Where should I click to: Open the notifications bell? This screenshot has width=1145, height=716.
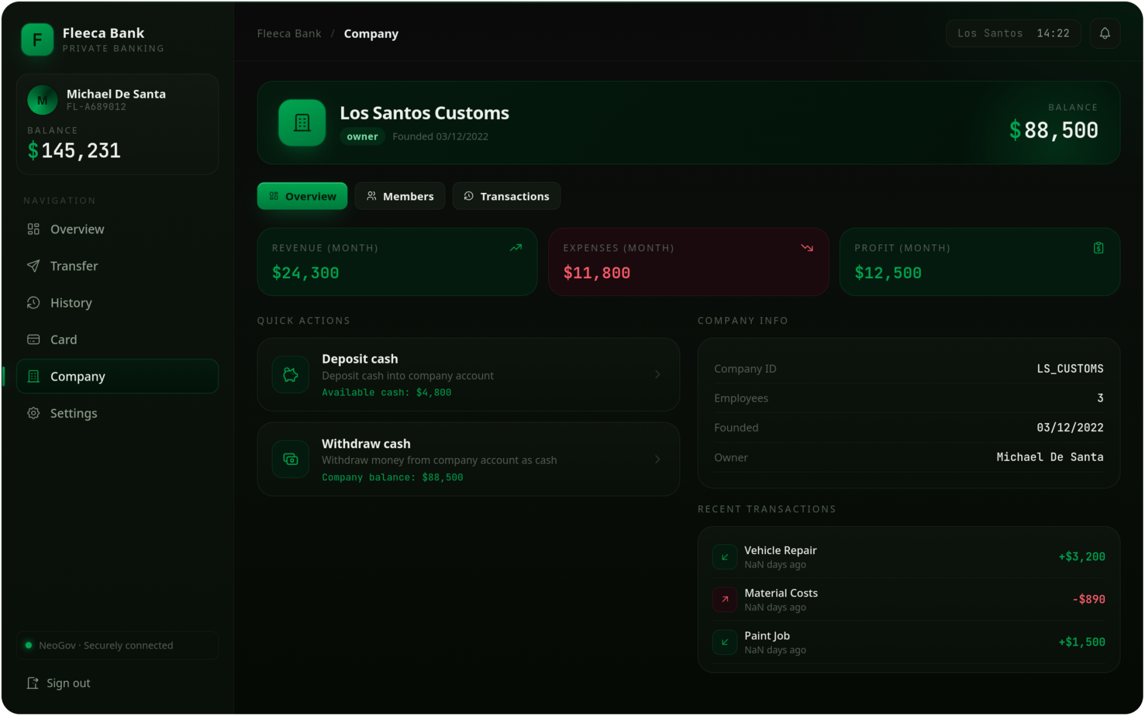pyautogui.click(x=1105, y=33)
